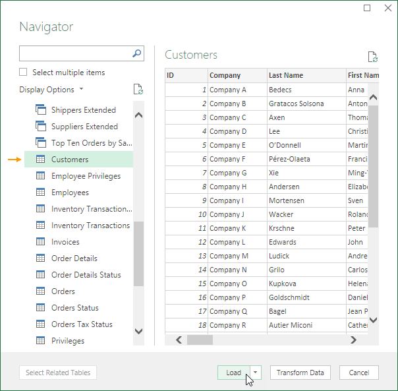Viewport: 398px width, 391px height.
Task: Click the Employees table icon
Action: pos(40,193)
